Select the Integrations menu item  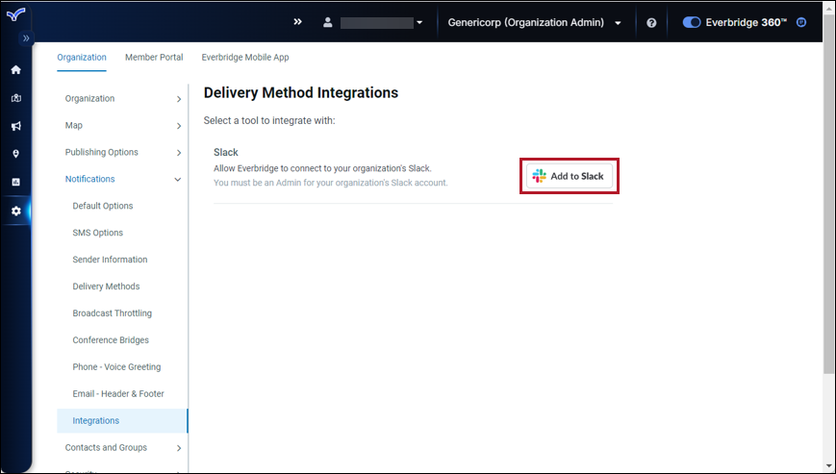tap(122, 421)
